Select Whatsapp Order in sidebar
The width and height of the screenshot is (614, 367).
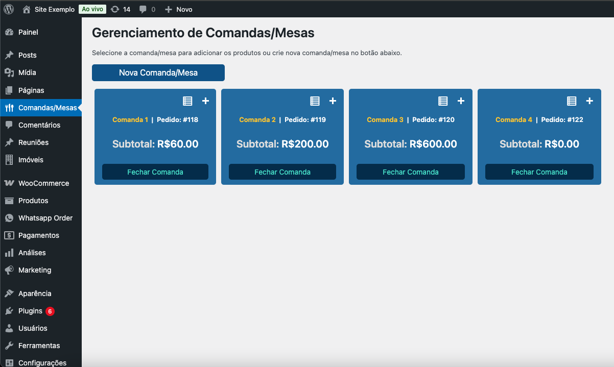(45, 218)
